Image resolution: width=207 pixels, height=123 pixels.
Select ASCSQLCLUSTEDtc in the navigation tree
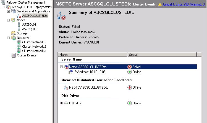(35, 16)
